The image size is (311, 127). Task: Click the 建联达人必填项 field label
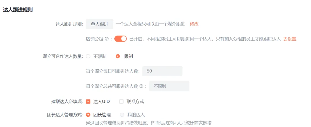[x=67, y=101]
